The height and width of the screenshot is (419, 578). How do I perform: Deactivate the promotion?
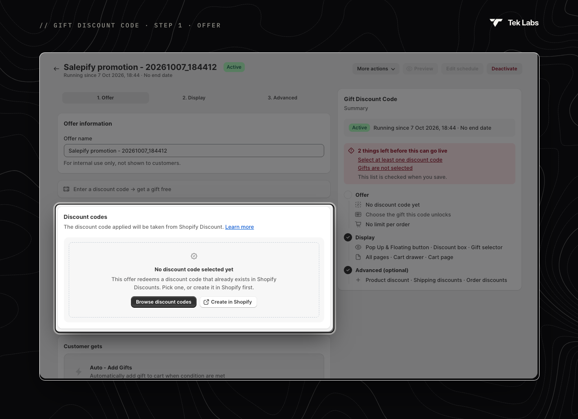click(504, 69)
